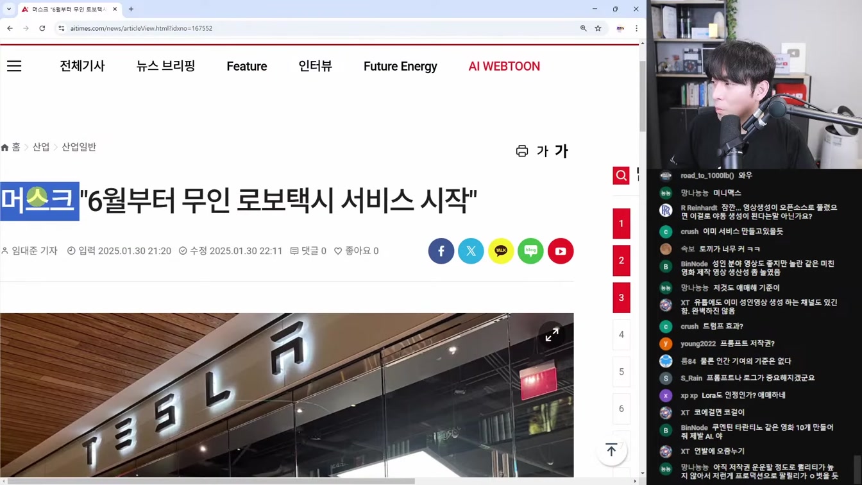
Task: Share article on X
Action: (471, 251)
